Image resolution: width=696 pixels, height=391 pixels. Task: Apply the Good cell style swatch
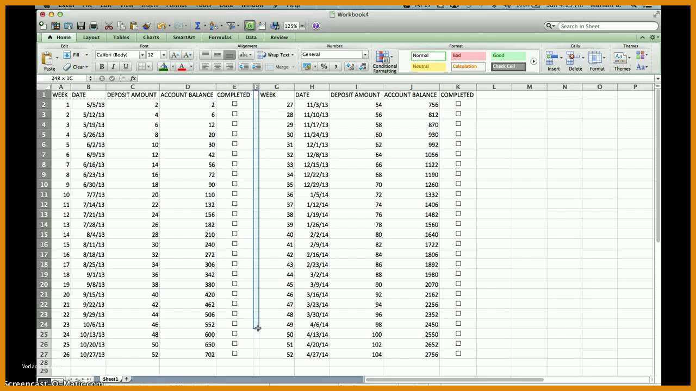click(508, 55)
